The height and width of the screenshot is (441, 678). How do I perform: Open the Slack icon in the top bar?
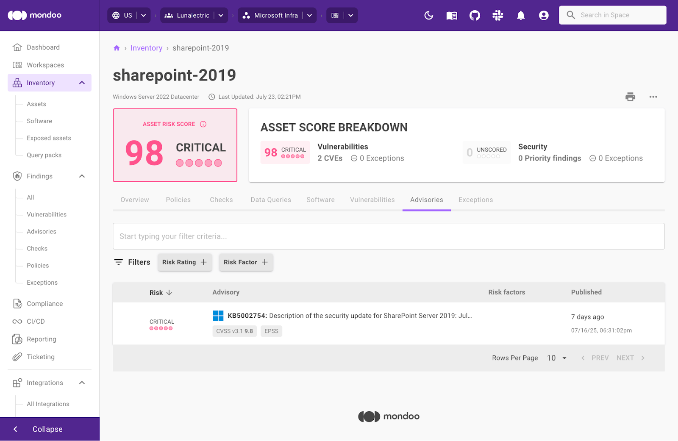pyautogui.click(x=497, y=15)
